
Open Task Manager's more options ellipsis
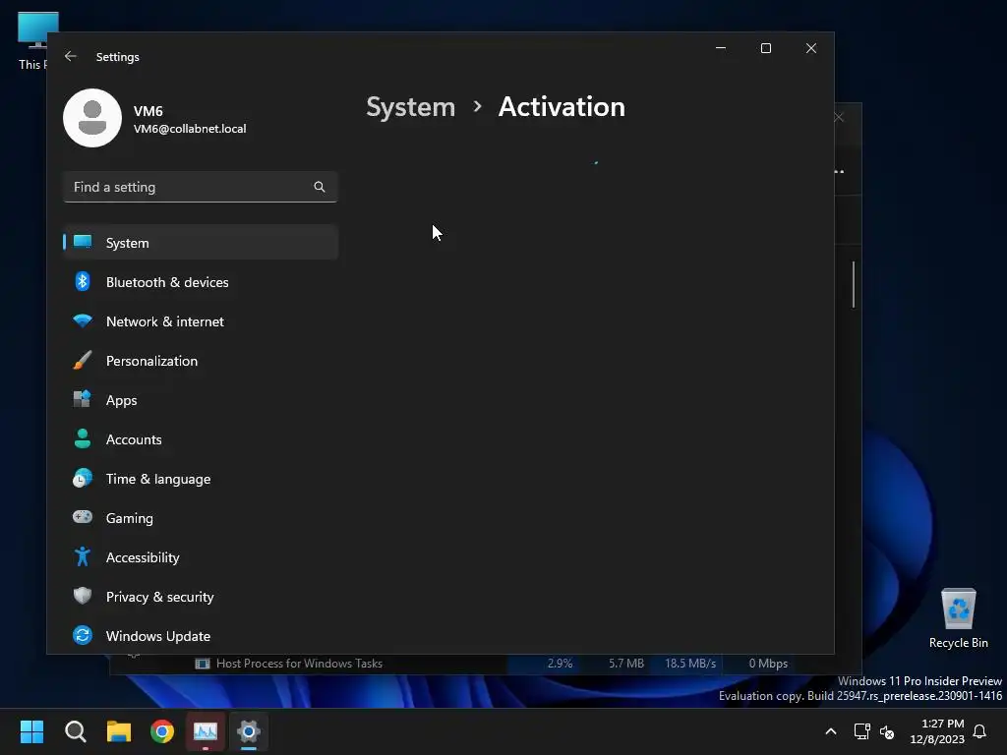(x=840, y=171)
